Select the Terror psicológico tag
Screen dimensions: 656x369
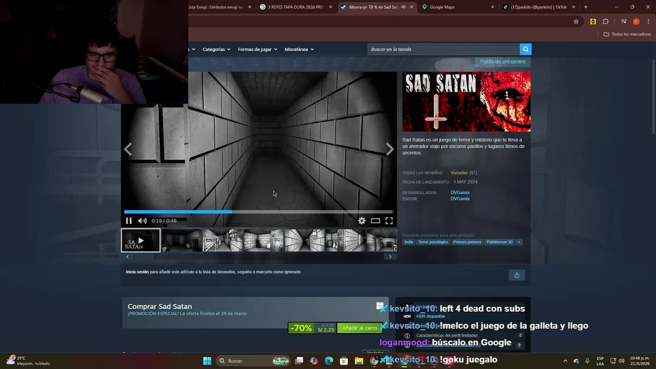[433, 242]
